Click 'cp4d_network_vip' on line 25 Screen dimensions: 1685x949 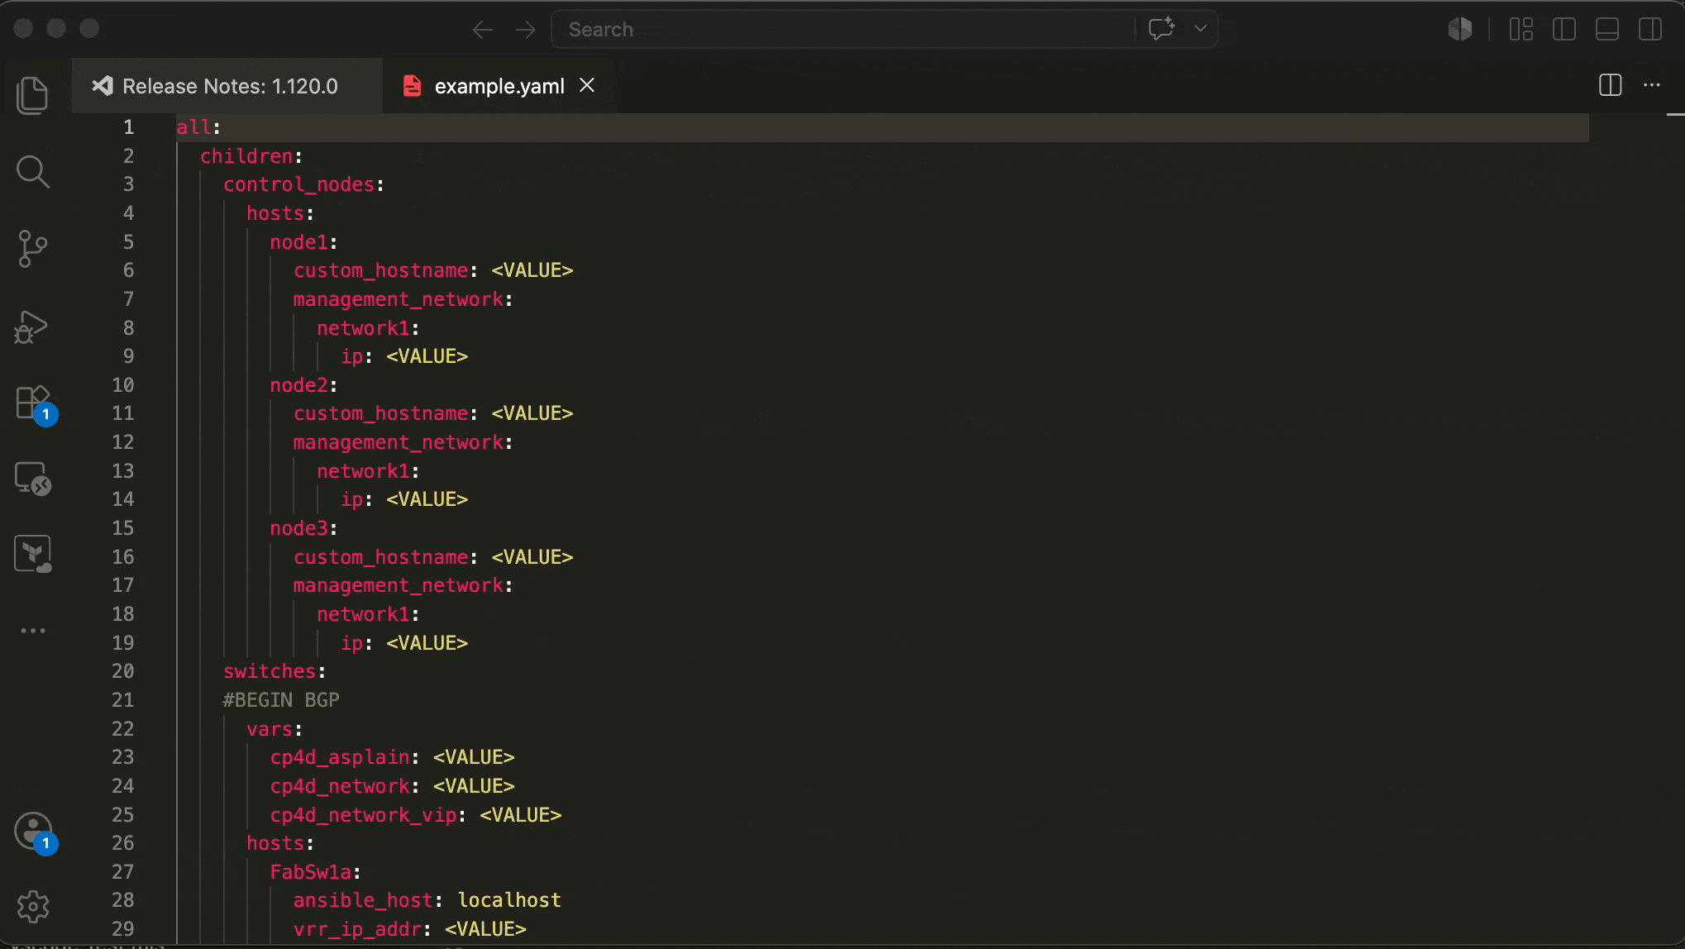[x=364, y=815]
